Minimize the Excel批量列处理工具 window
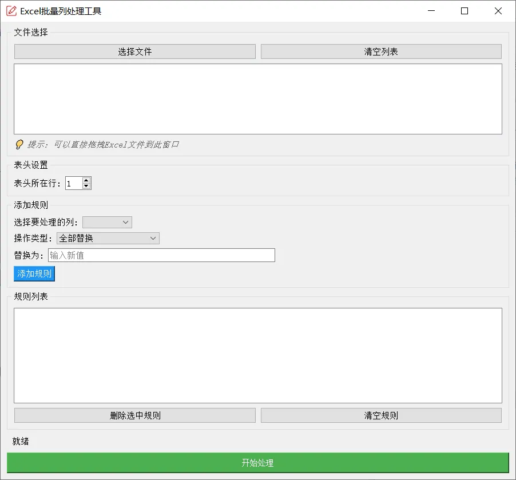 click(x=431, y=11)
